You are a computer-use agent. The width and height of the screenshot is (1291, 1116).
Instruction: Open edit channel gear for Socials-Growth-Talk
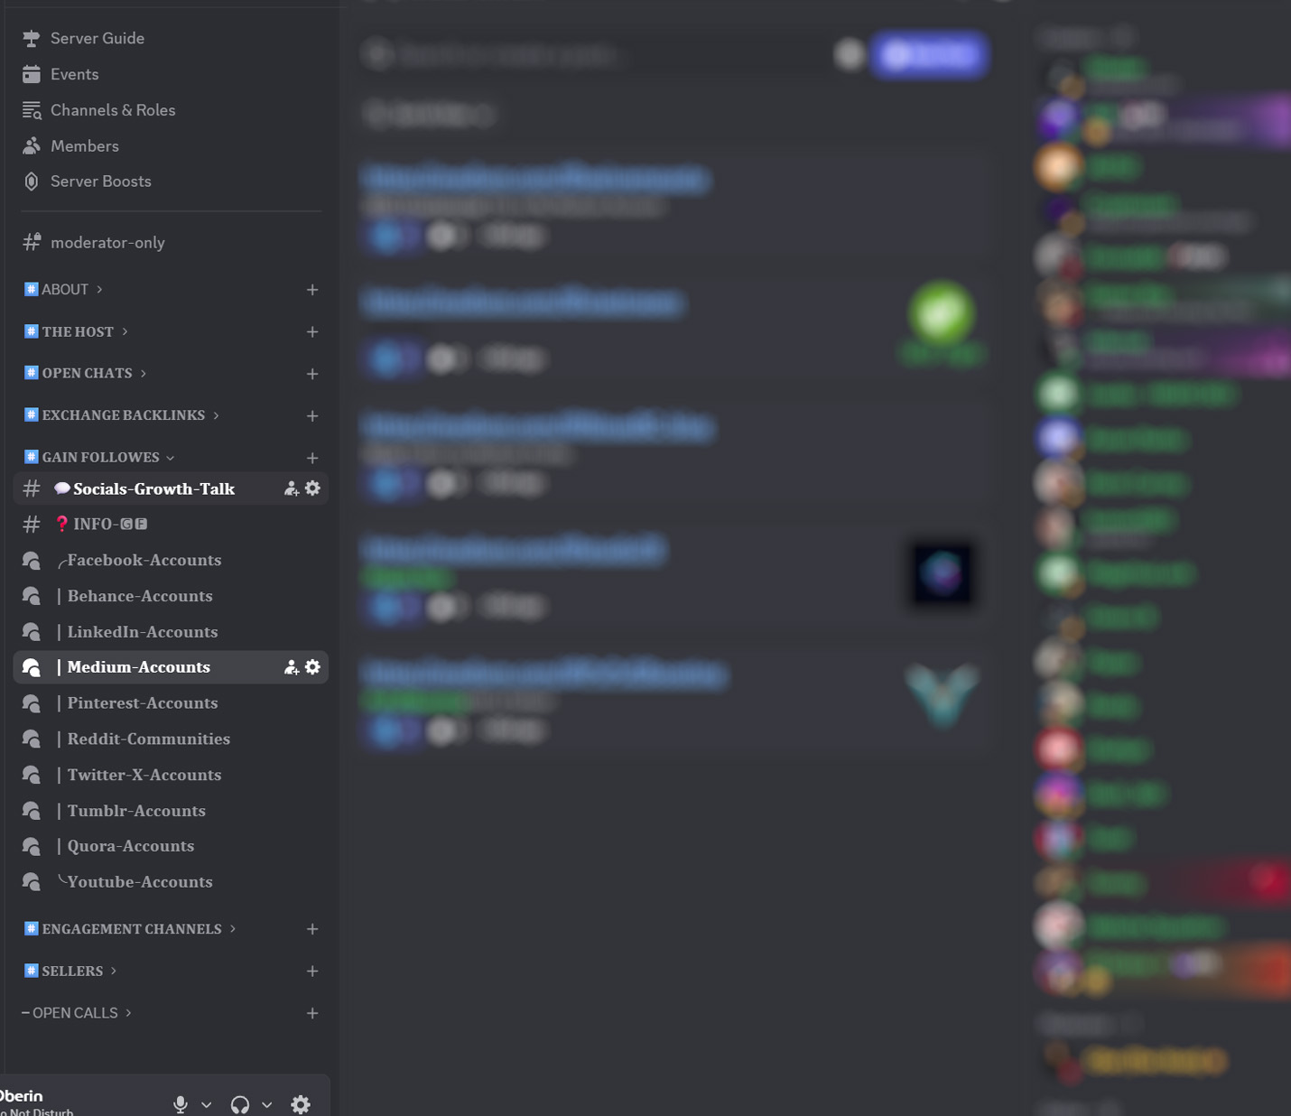[312, 488]
